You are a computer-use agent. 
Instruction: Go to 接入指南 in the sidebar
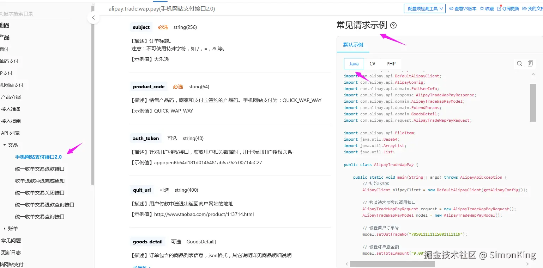click(x=11, y=121)
